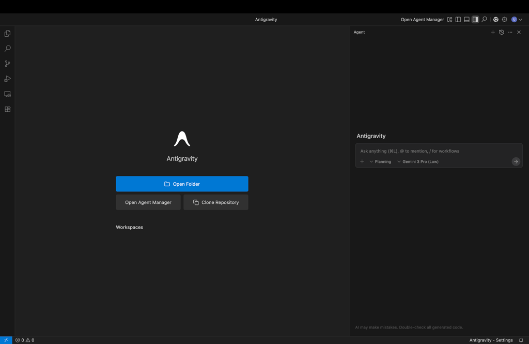The height and width of the screenshot is (344, 529).
Task: Click the Open Agent Manager button under Open Folder
Action: tap(148, 202)
